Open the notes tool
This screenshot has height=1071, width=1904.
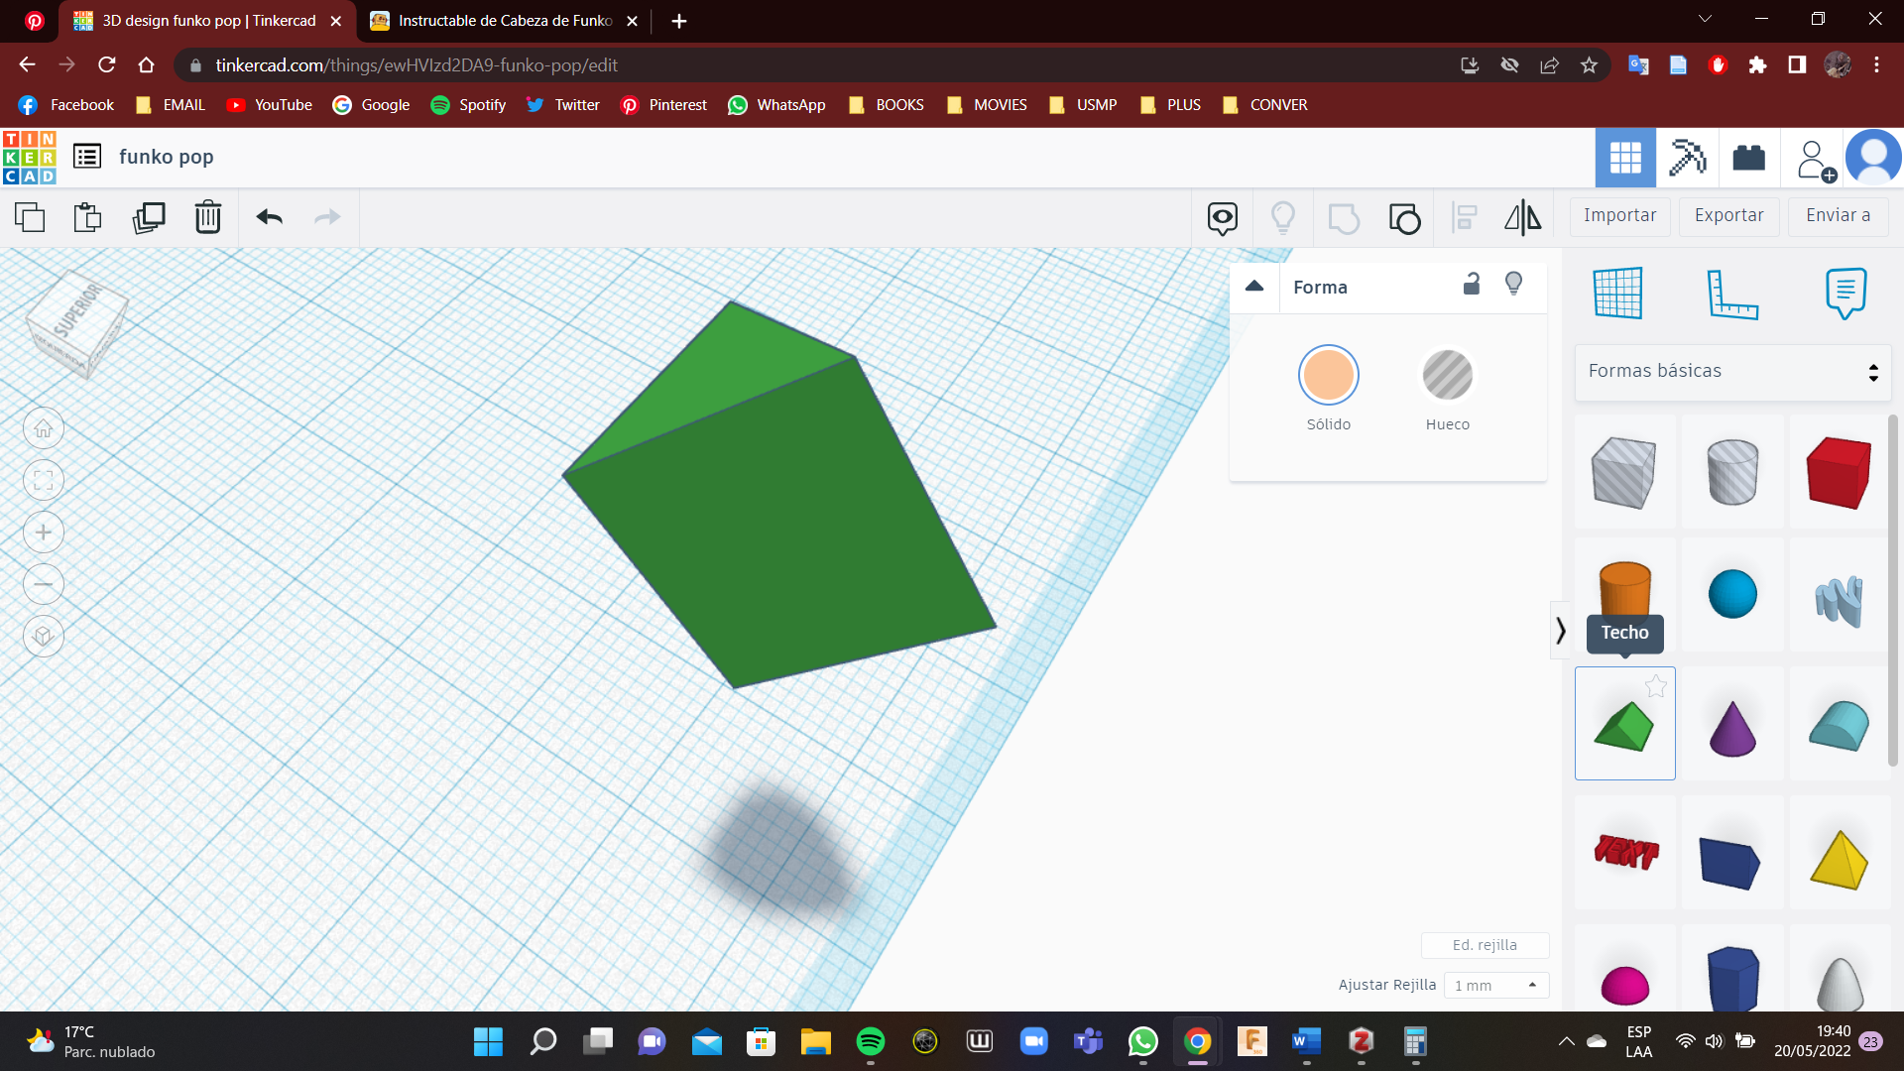pos(1844,293)
